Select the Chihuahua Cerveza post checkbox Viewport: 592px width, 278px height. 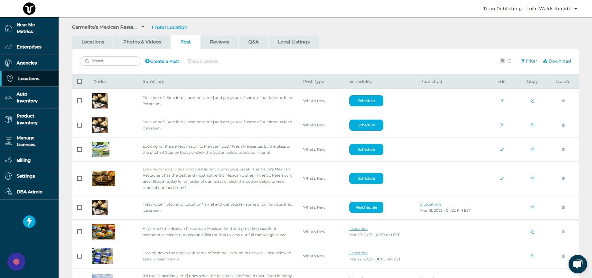pos(80,256)
